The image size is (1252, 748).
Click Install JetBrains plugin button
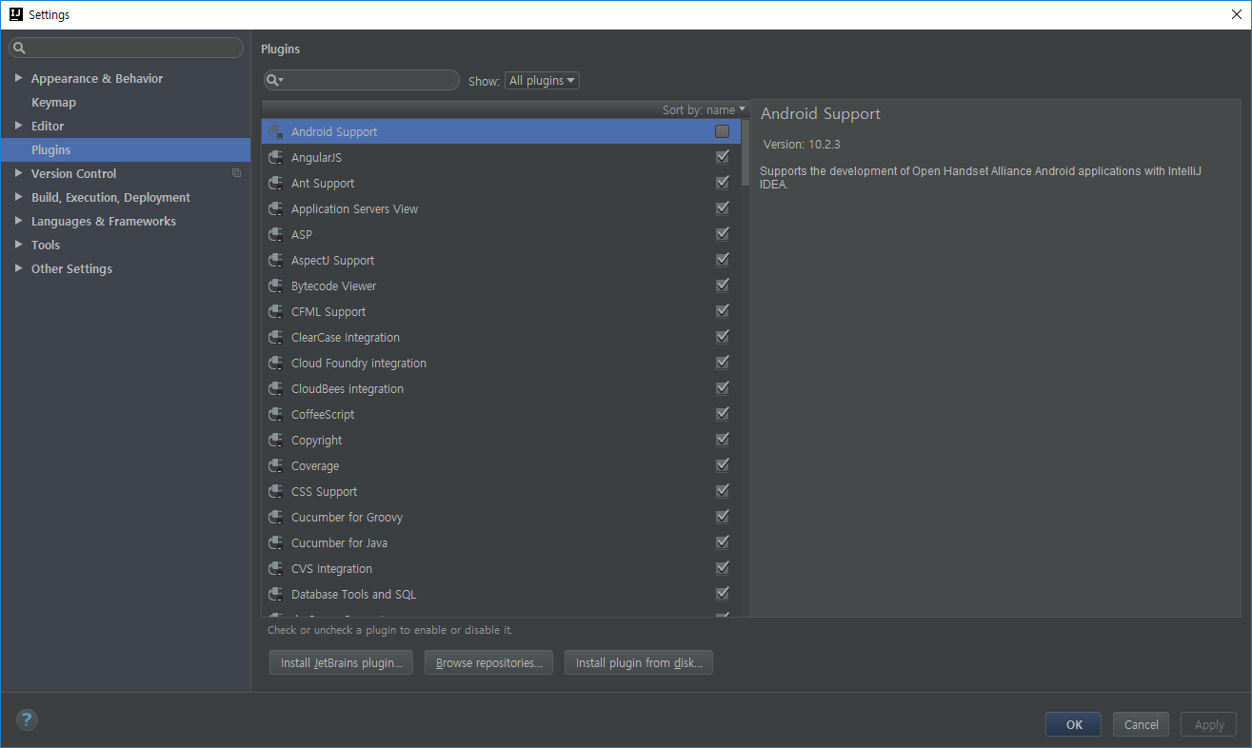click(x=342, y=663)
